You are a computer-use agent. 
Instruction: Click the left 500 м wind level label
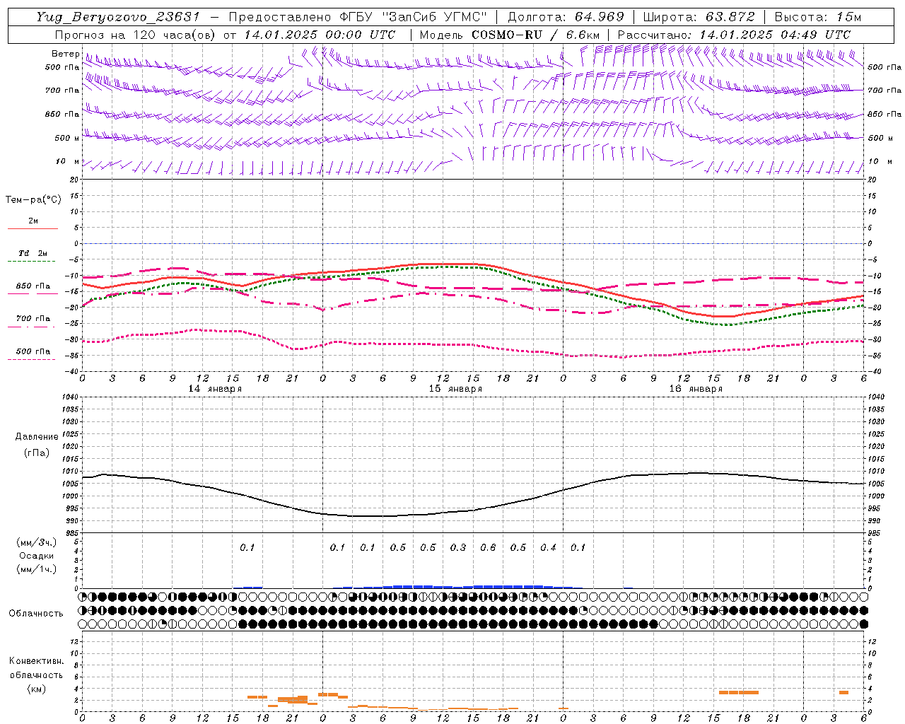point(67,138)
